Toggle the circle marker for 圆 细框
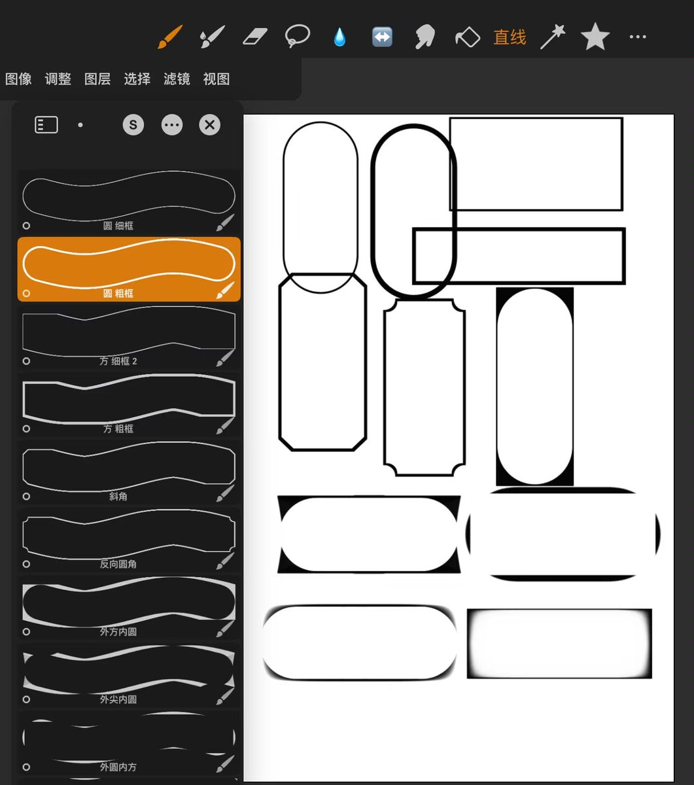The width and height of the screenshot is (694, 785). 26,226
